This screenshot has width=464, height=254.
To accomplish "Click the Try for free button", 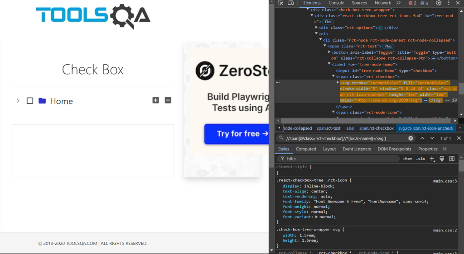I will tap(236, 134).
